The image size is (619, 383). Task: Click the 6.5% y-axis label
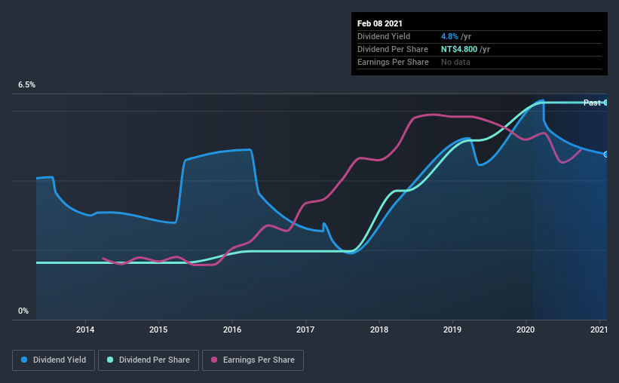(26, 85)
